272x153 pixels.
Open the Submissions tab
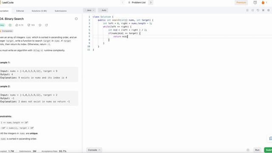(x=60, y=11)
